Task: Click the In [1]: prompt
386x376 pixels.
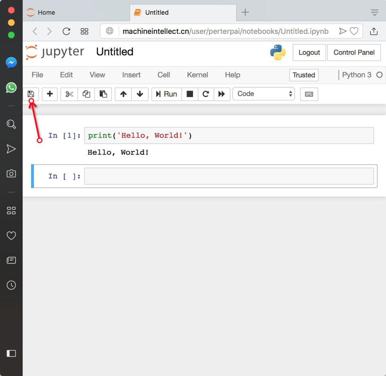Action: (x=64, y=135)
